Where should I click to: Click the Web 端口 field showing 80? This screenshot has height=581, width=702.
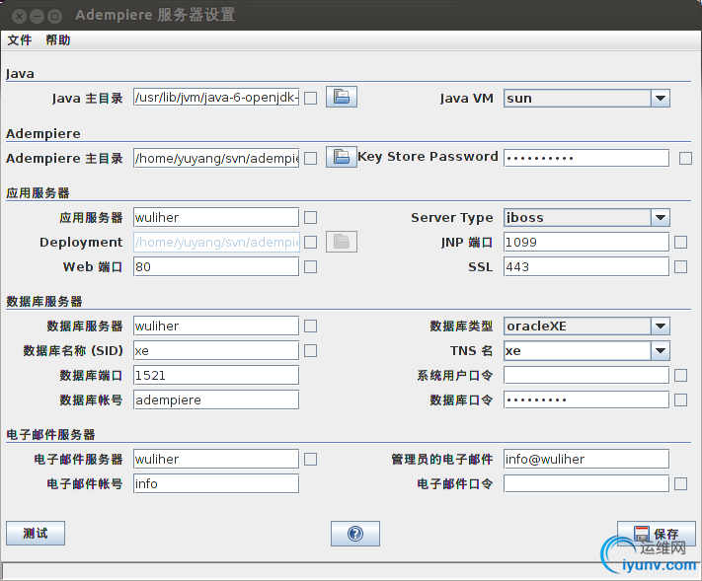pos(216,266)
